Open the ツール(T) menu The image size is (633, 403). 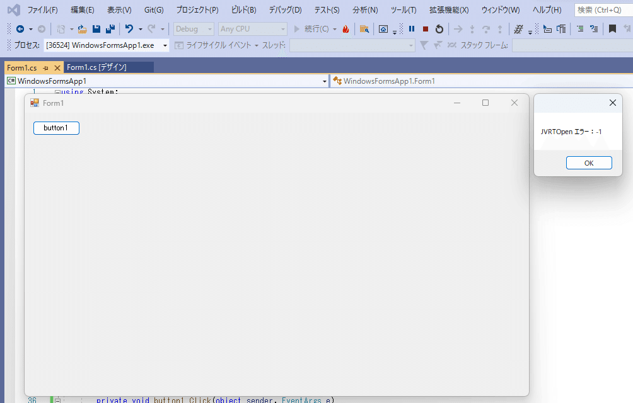pos(404,10)
